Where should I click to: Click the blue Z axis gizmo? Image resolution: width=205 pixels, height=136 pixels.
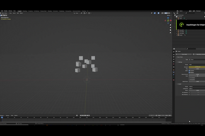168,18
